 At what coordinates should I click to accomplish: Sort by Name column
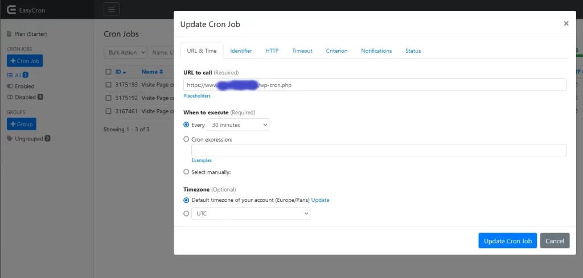click(152, 72)
